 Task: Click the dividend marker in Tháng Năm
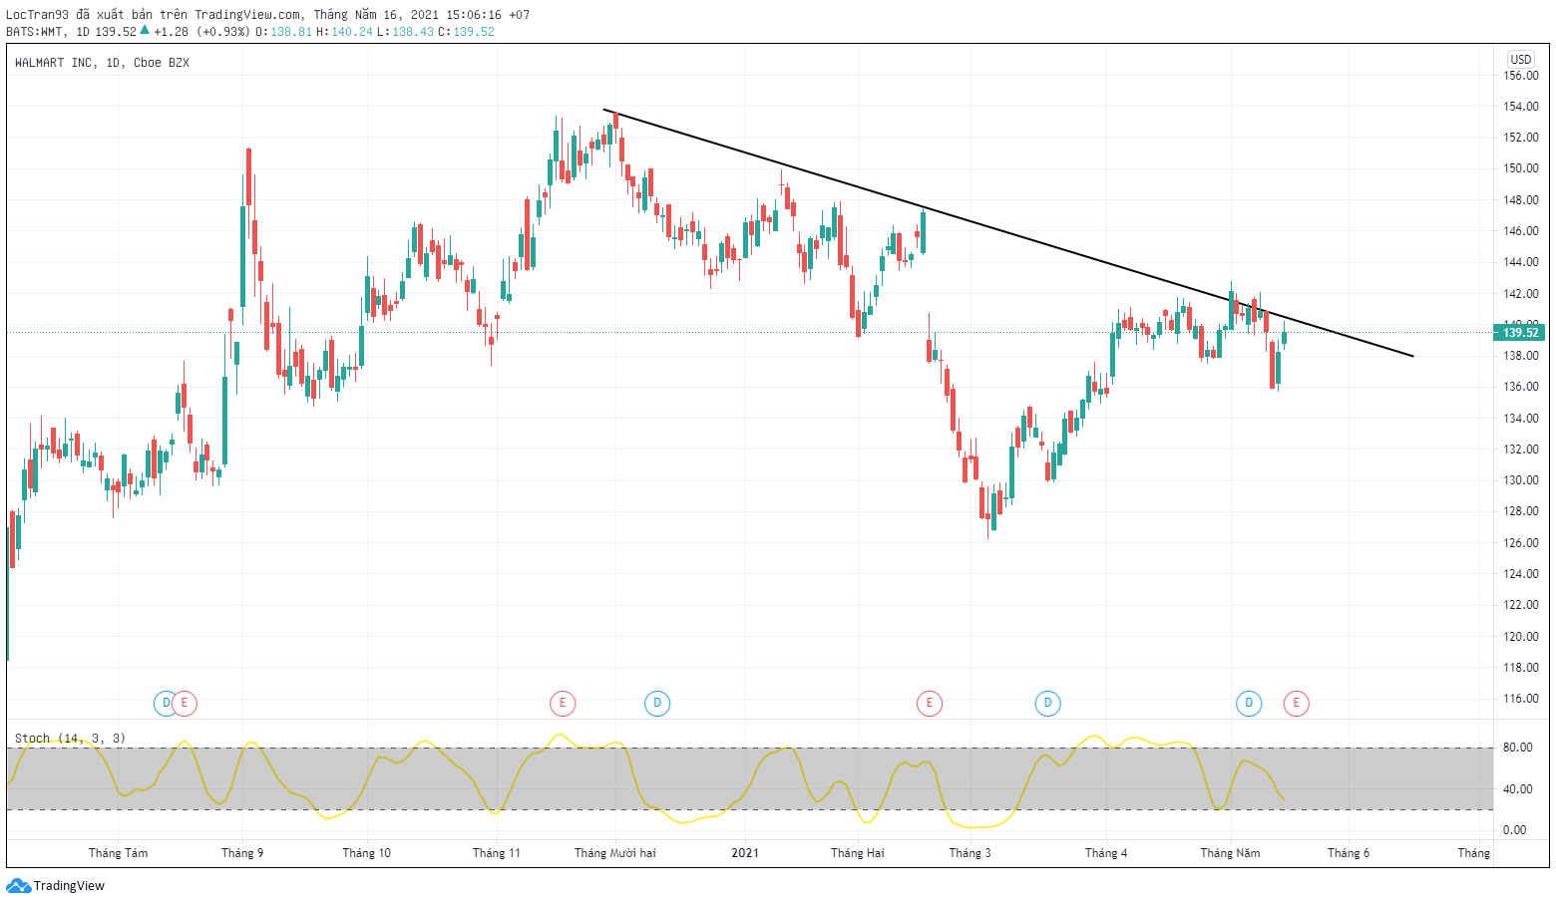[1249, 704]
